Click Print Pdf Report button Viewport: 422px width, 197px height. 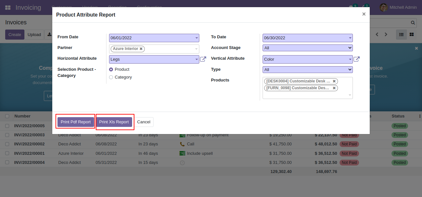click(x=76, y=122)
